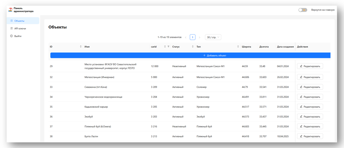Toggle the theme switch in header

click(303, 10)
